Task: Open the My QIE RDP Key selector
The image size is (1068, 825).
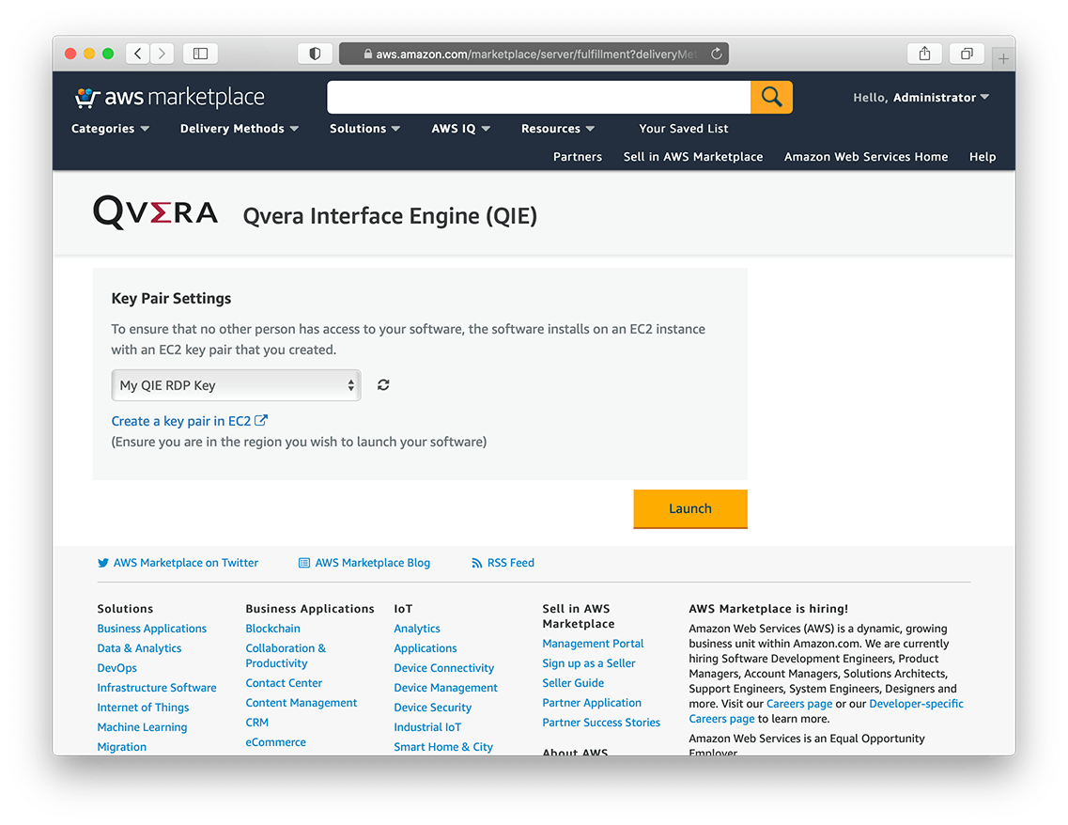Action: (x=236, y=385)
